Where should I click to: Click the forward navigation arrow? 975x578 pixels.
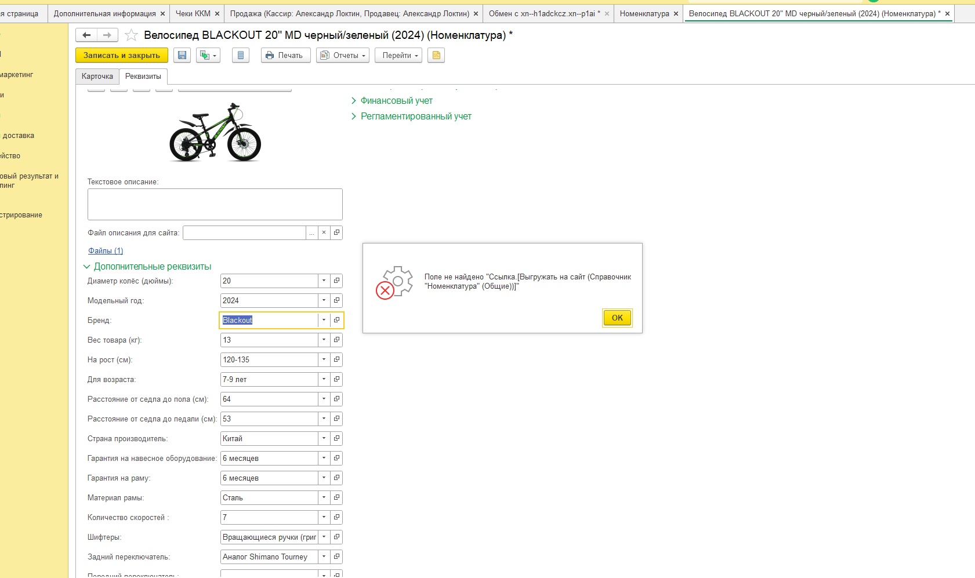[107, 35]
